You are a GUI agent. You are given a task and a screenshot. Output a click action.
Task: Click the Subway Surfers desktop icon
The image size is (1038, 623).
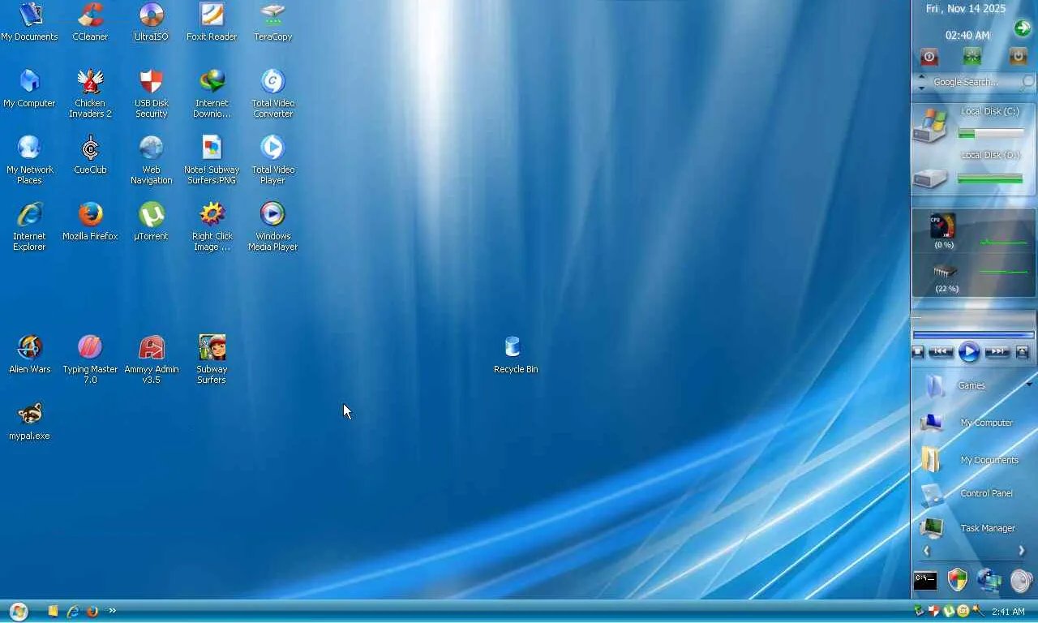click(212, 359)
